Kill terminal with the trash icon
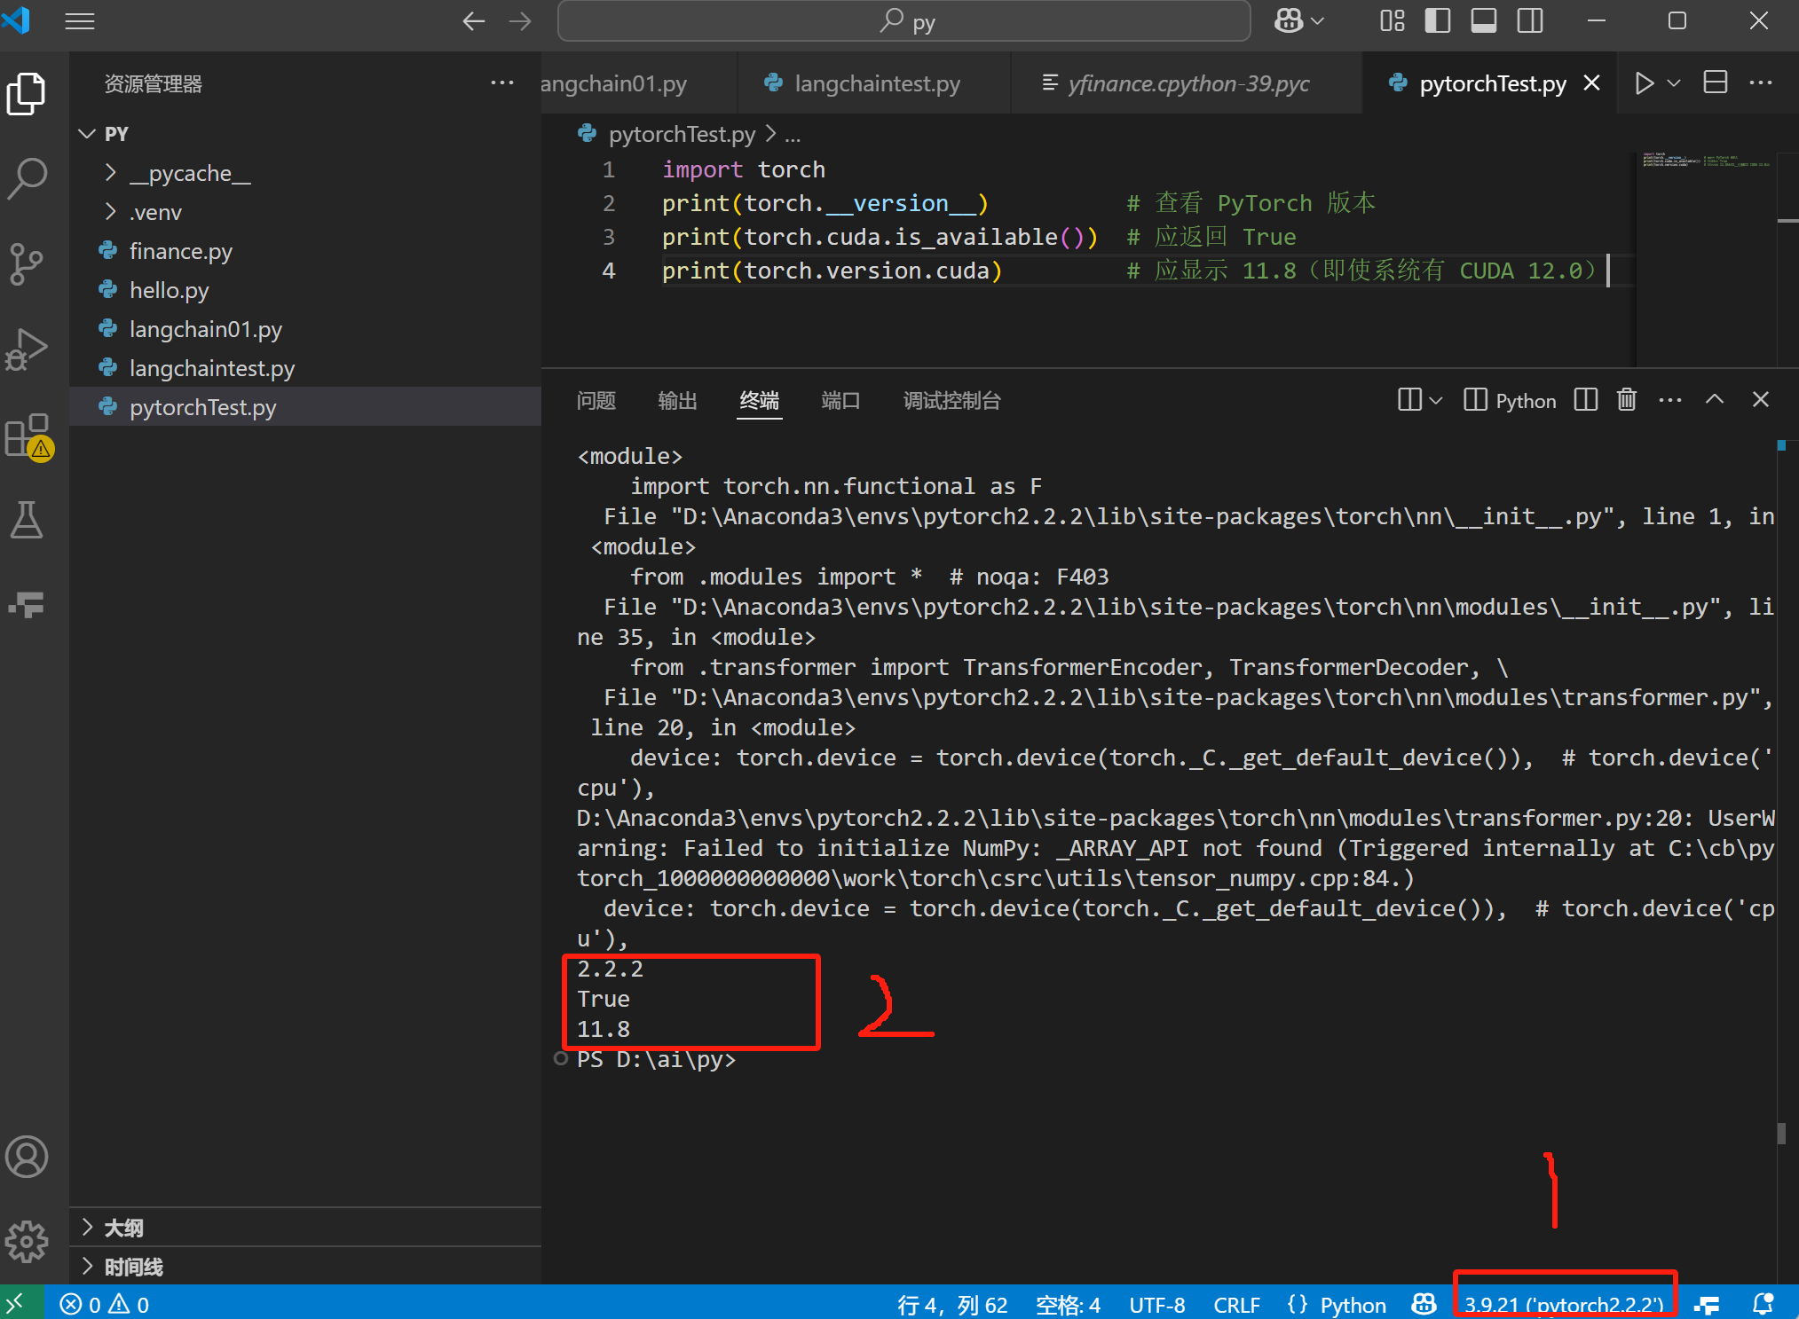Screen dimensions: 1799x1319 coord(1626,400)
